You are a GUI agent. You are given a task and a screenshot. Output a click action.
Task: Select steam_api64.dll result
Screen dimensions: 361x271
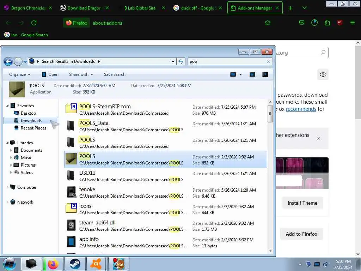[166, 226]
